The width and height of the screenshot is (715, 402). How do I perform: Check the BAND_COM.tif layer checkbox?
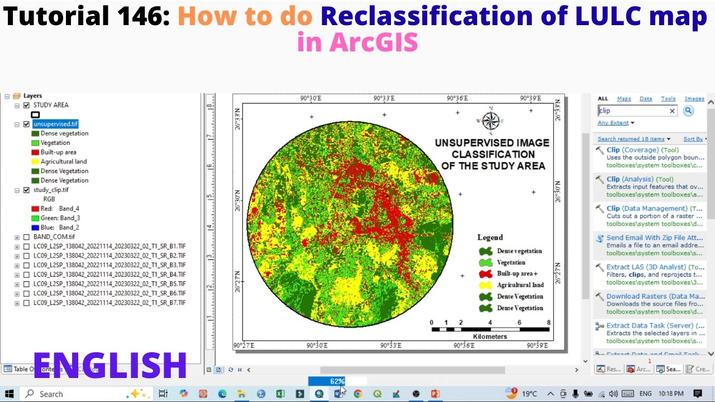(x=26, y=237)
